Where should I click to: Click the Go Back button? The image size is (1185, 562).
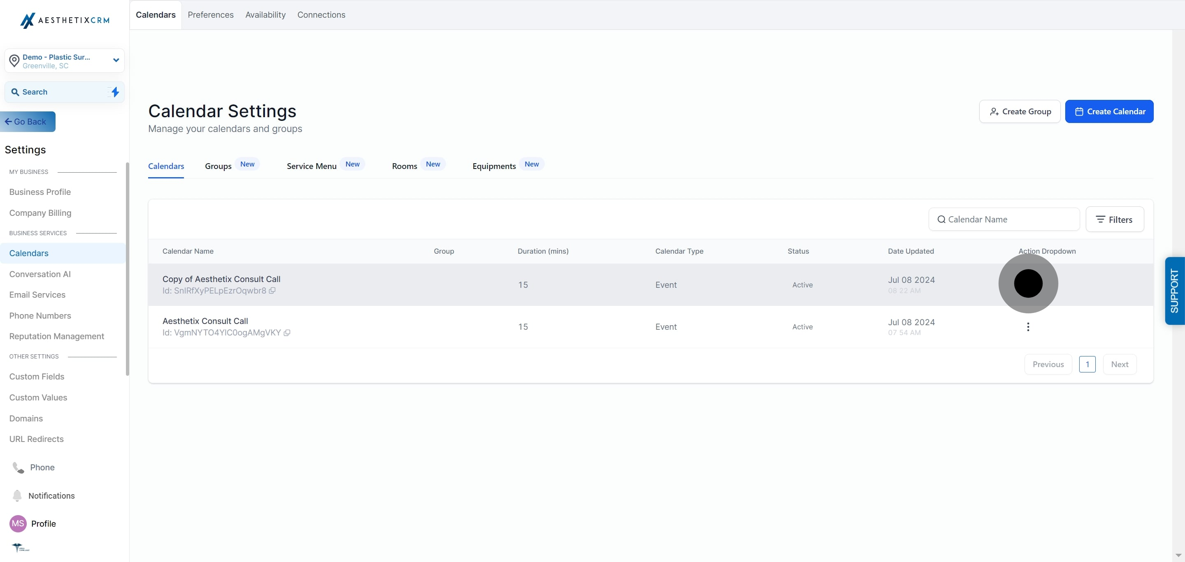tap(28, 122)
